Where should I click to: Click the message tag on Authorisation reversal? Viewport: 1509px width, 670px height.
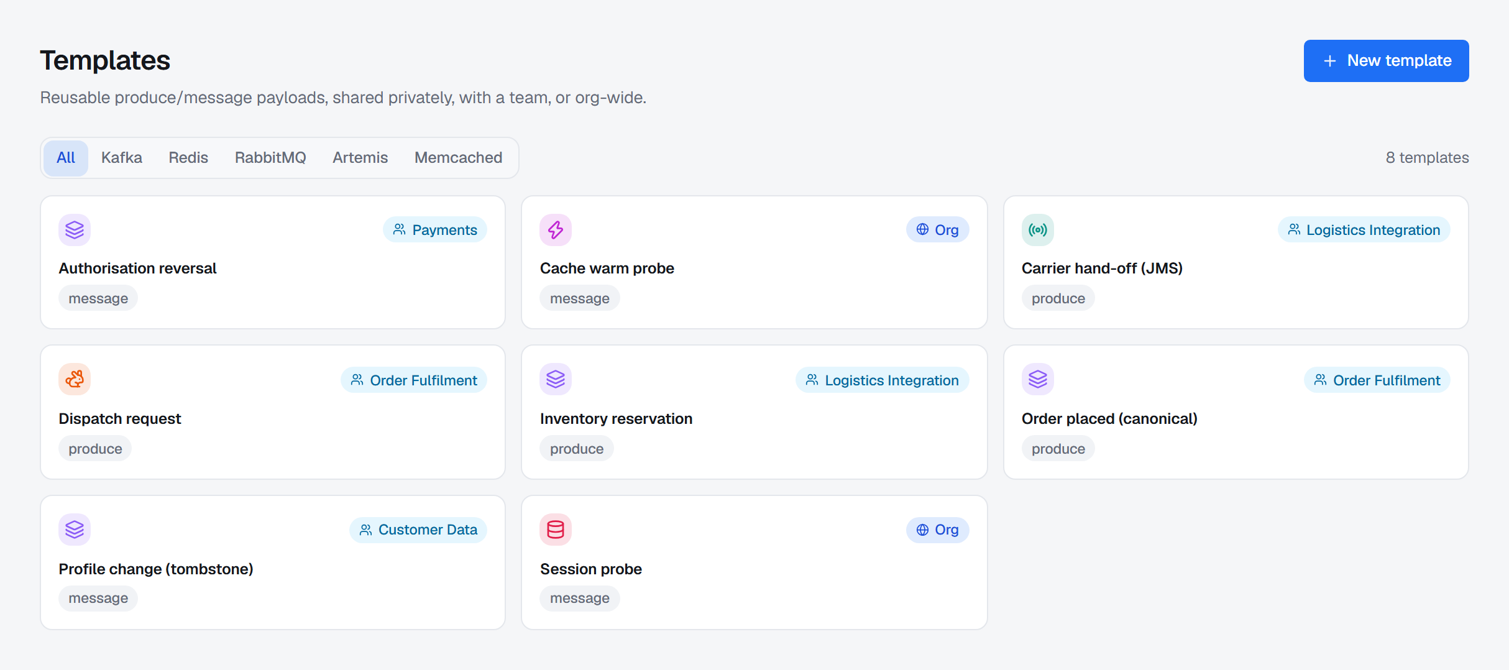pyautogui.click(x=98, y=298)
